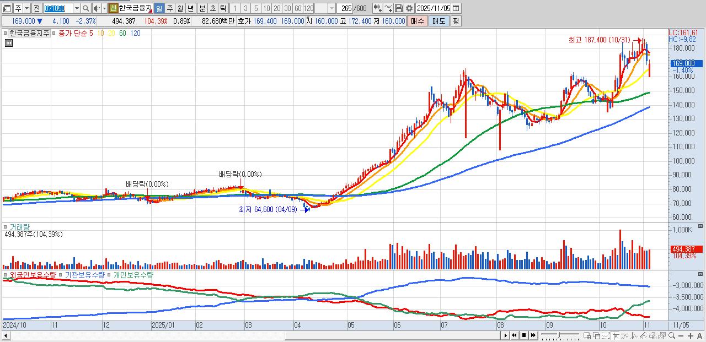Click the pencil drawing tool icon
Viewport: 706px width, 342px height.
click(644, 336)
